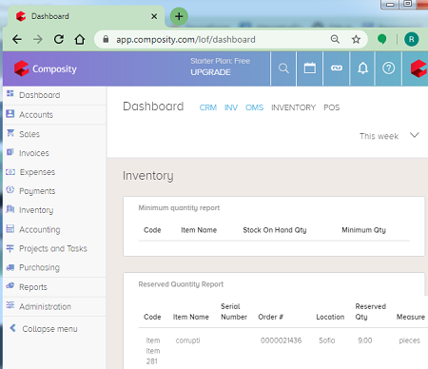428x369 pixels.
Task: Close the Dashboard browser tab
Action: click(154, 16)
